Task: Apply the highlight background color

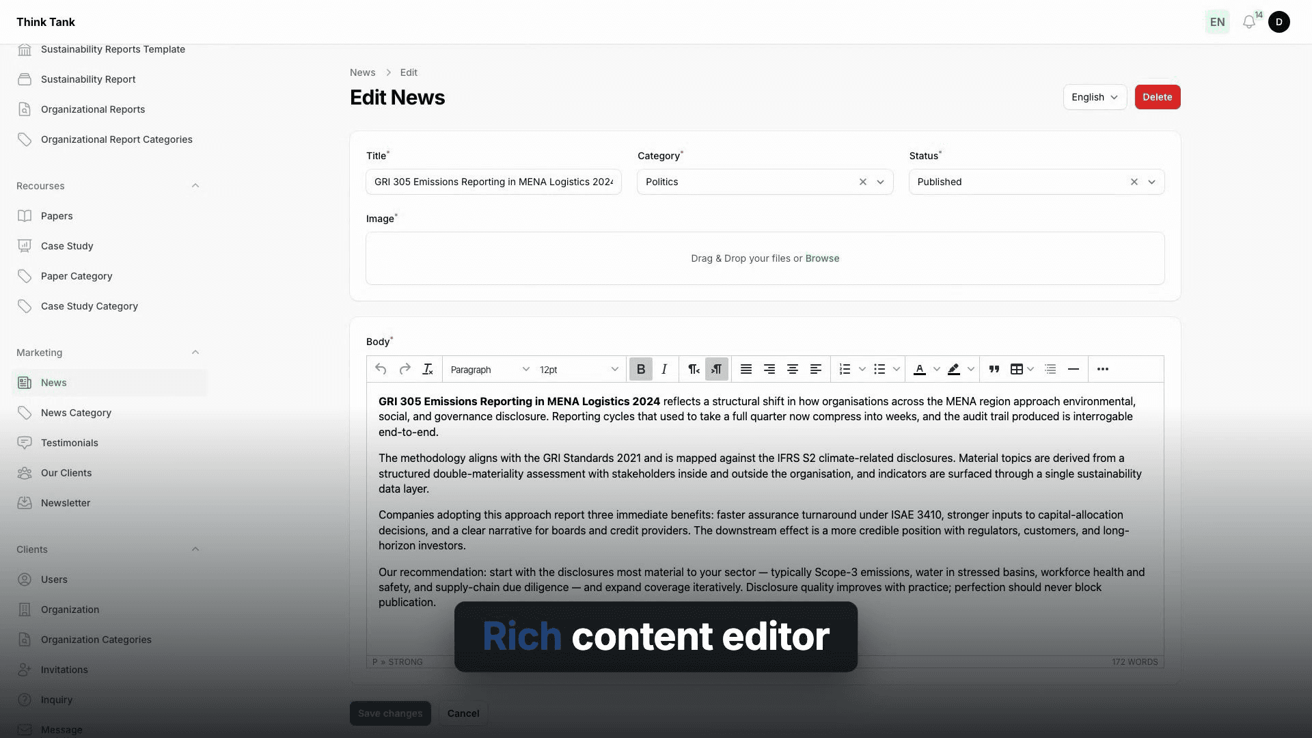Action: pos(954,369)
